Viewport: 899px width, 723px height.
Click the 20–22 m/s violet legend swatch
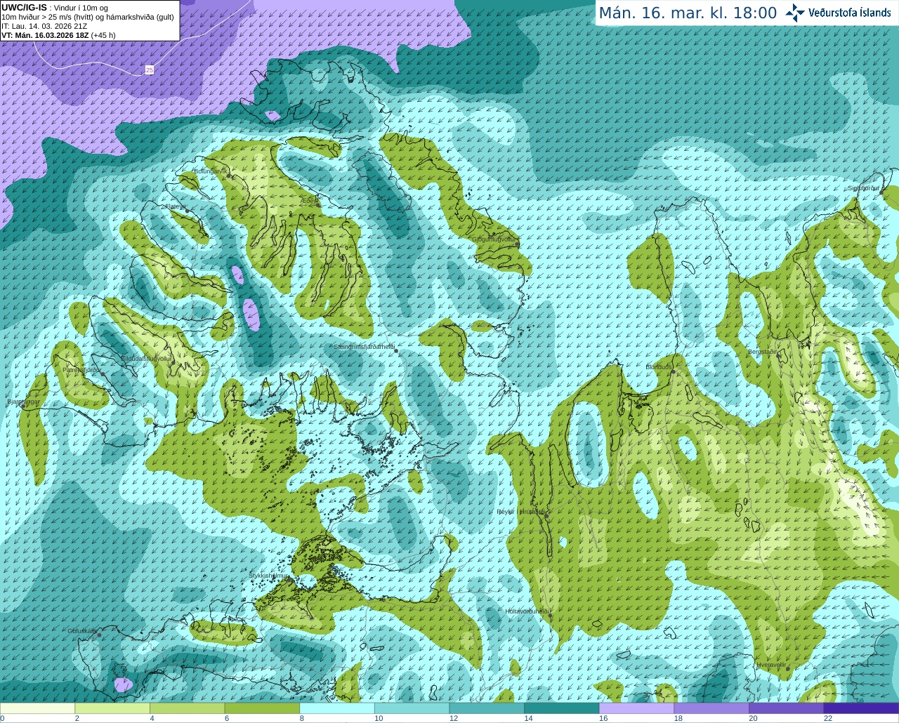pyautogui.click(x=787, y=708)
